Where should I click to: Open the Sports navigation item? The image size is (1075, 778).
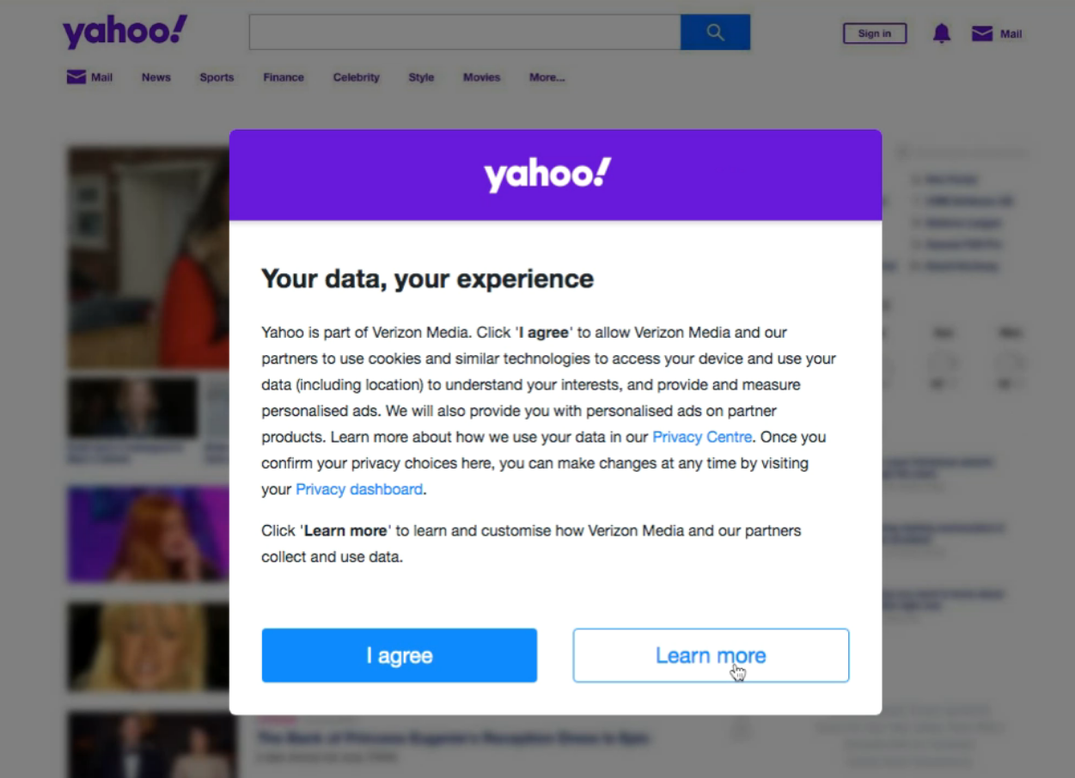(217, 77)
